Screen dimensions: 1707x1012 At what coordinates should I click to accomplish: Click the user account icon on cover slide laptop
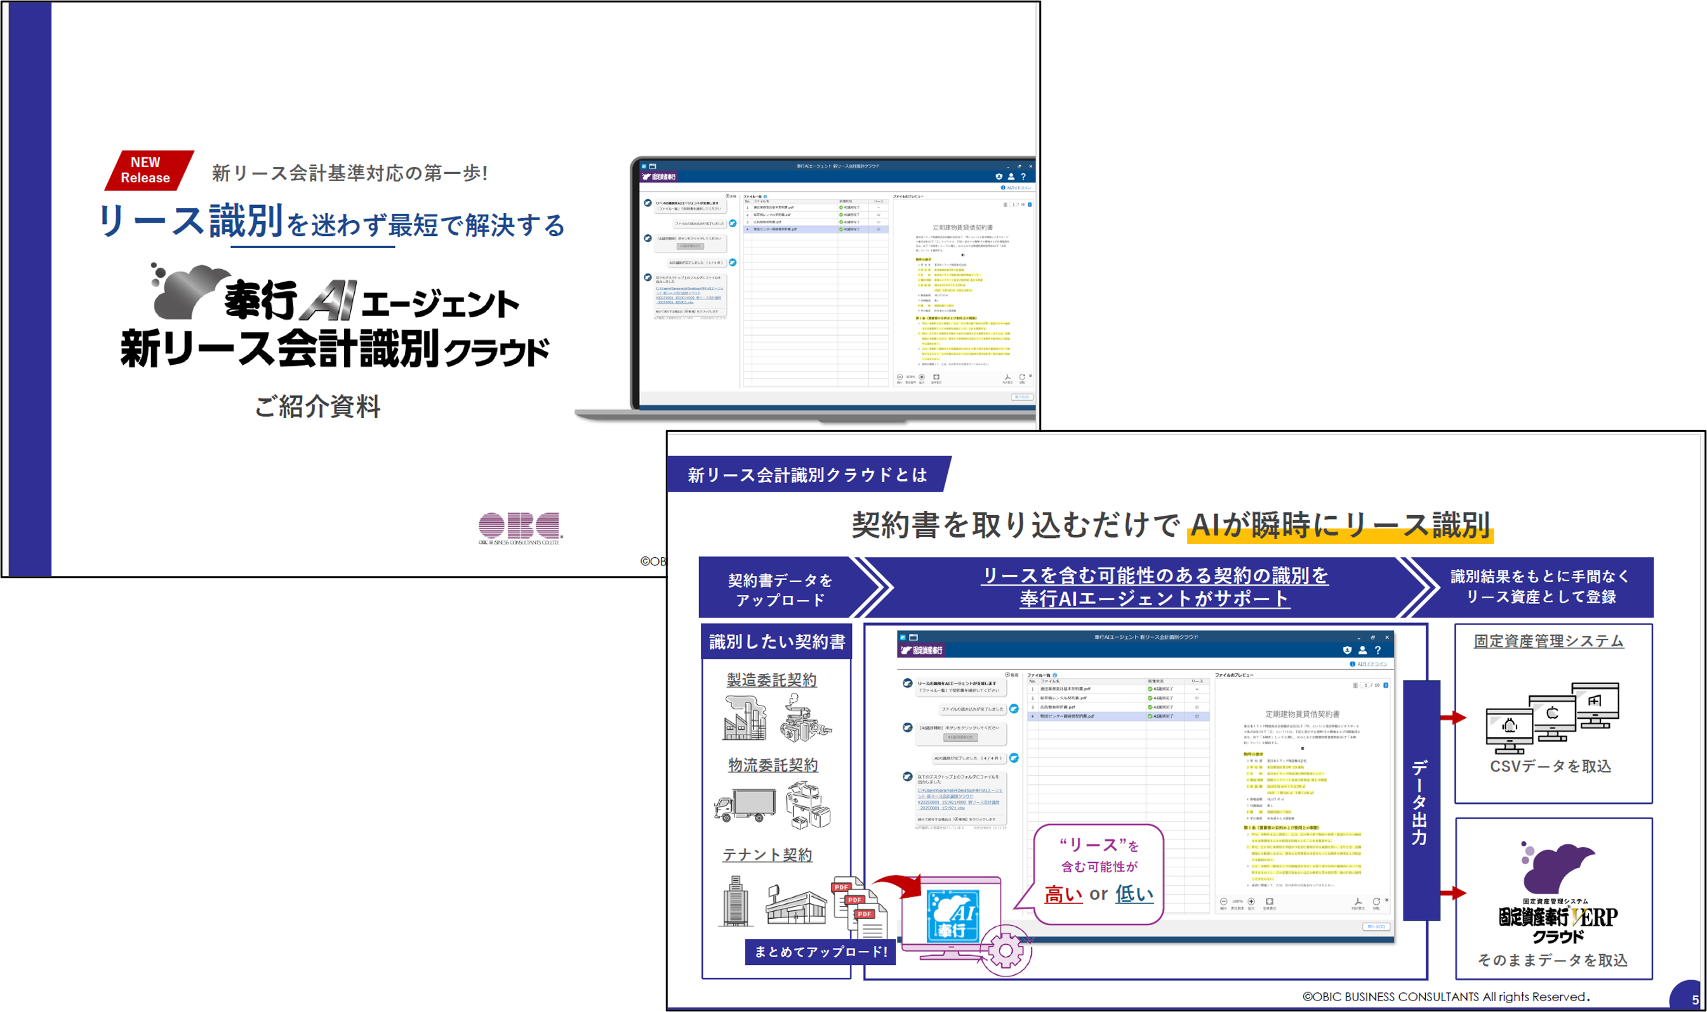click(x=1011, y=176)
